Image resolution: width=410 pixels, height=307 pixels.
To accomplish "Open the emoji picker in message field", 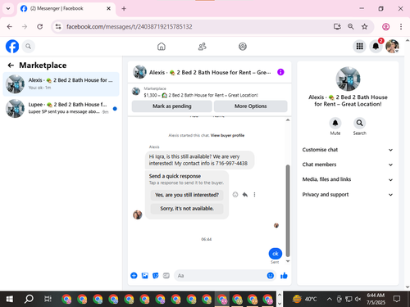I will (271, 276).
